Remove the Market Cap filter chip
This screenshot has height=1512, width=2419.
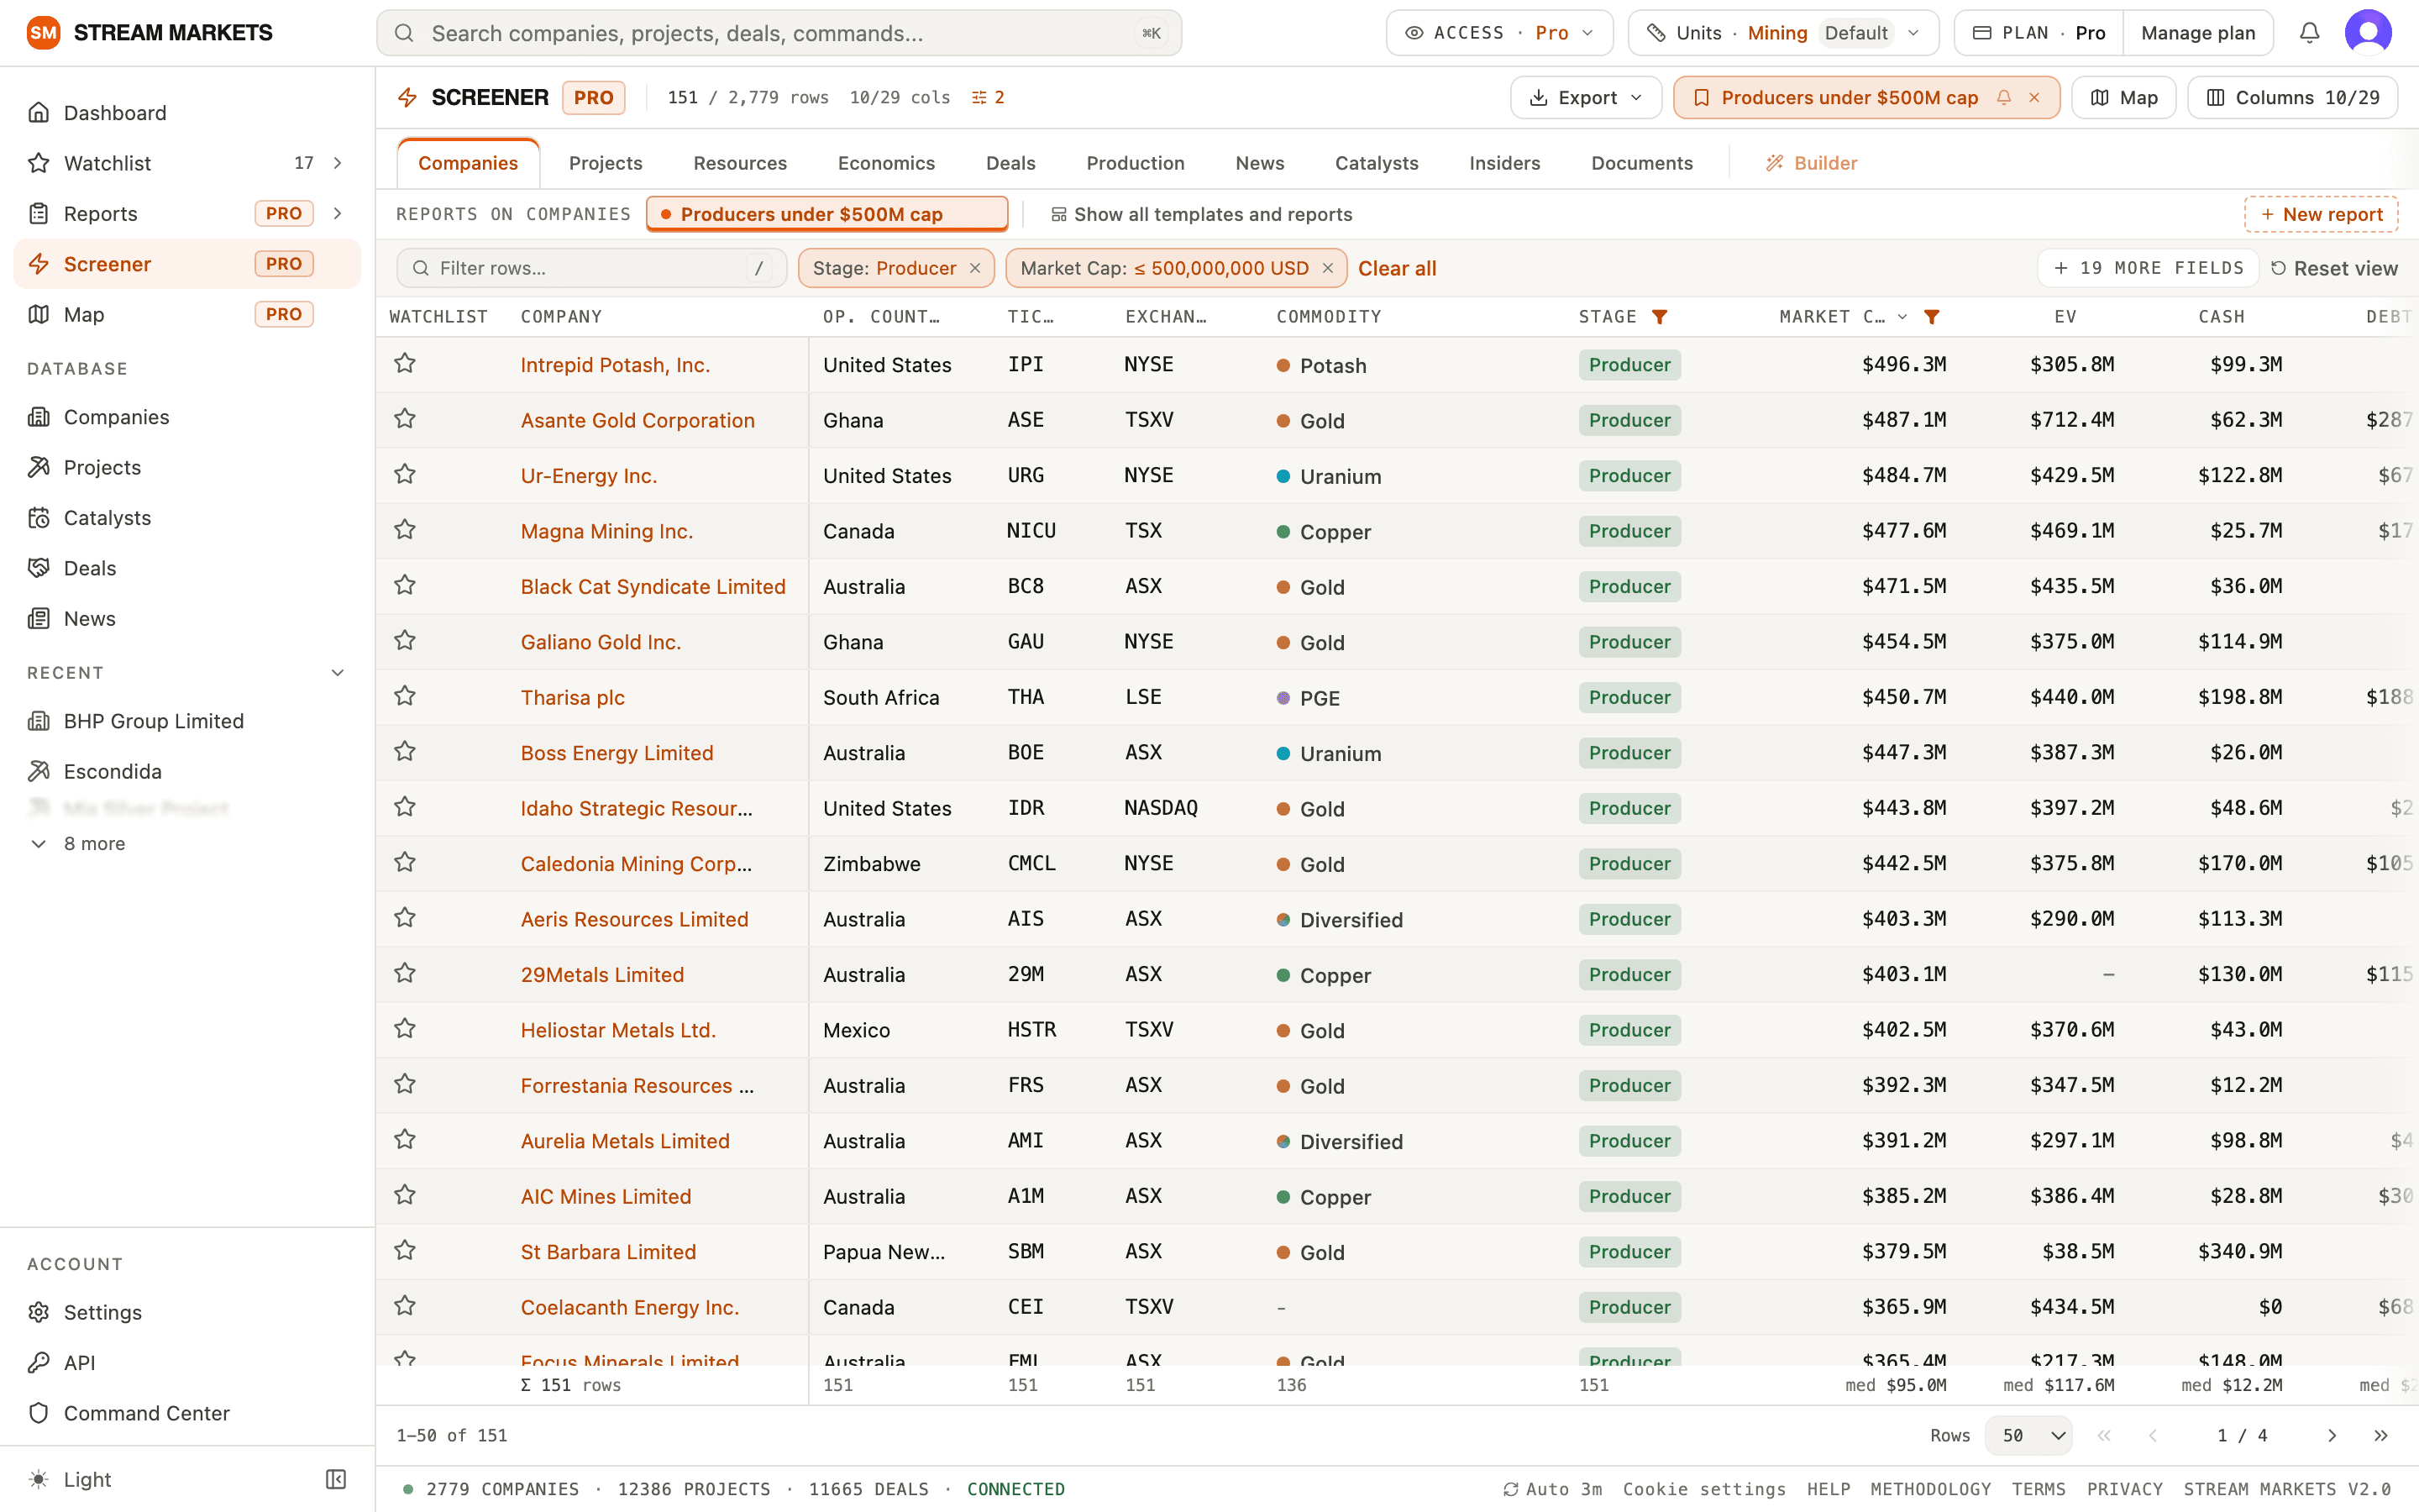point(1327,268)
